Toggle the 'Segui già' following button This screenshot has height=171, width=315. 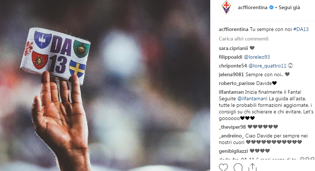(289, 7)
